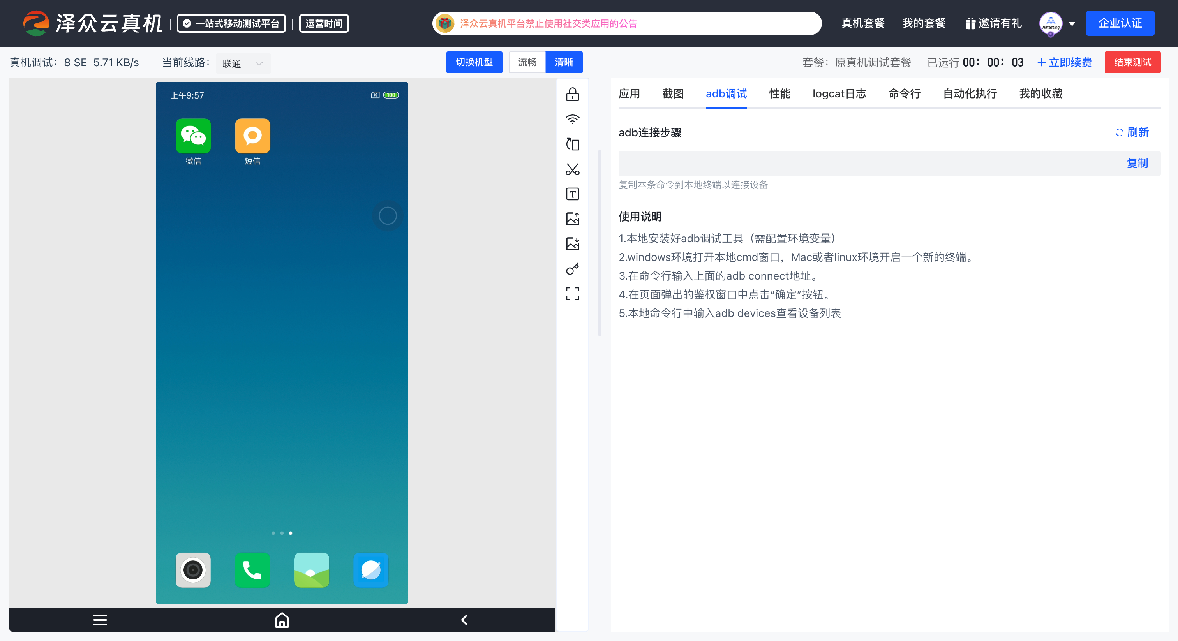Click 刷新 to refresh adb connection
Image resolution: width=1178 pixels, height=641 pixels.
(x=1132, y=132)
